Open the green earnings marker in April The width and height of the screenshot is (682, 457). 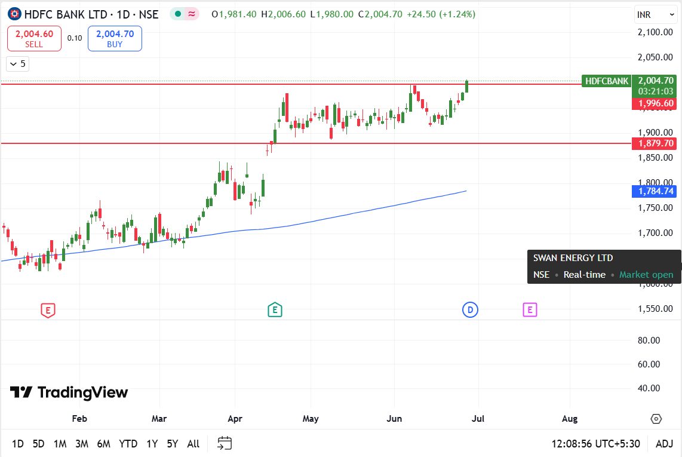click(x=275, y=310)
